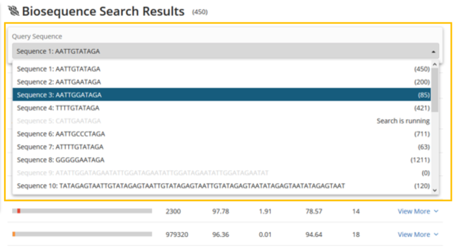This screenshot has height=248, width=457.
Task: Click scroll up arrow in dropdown list
Action: coord(434,64)
